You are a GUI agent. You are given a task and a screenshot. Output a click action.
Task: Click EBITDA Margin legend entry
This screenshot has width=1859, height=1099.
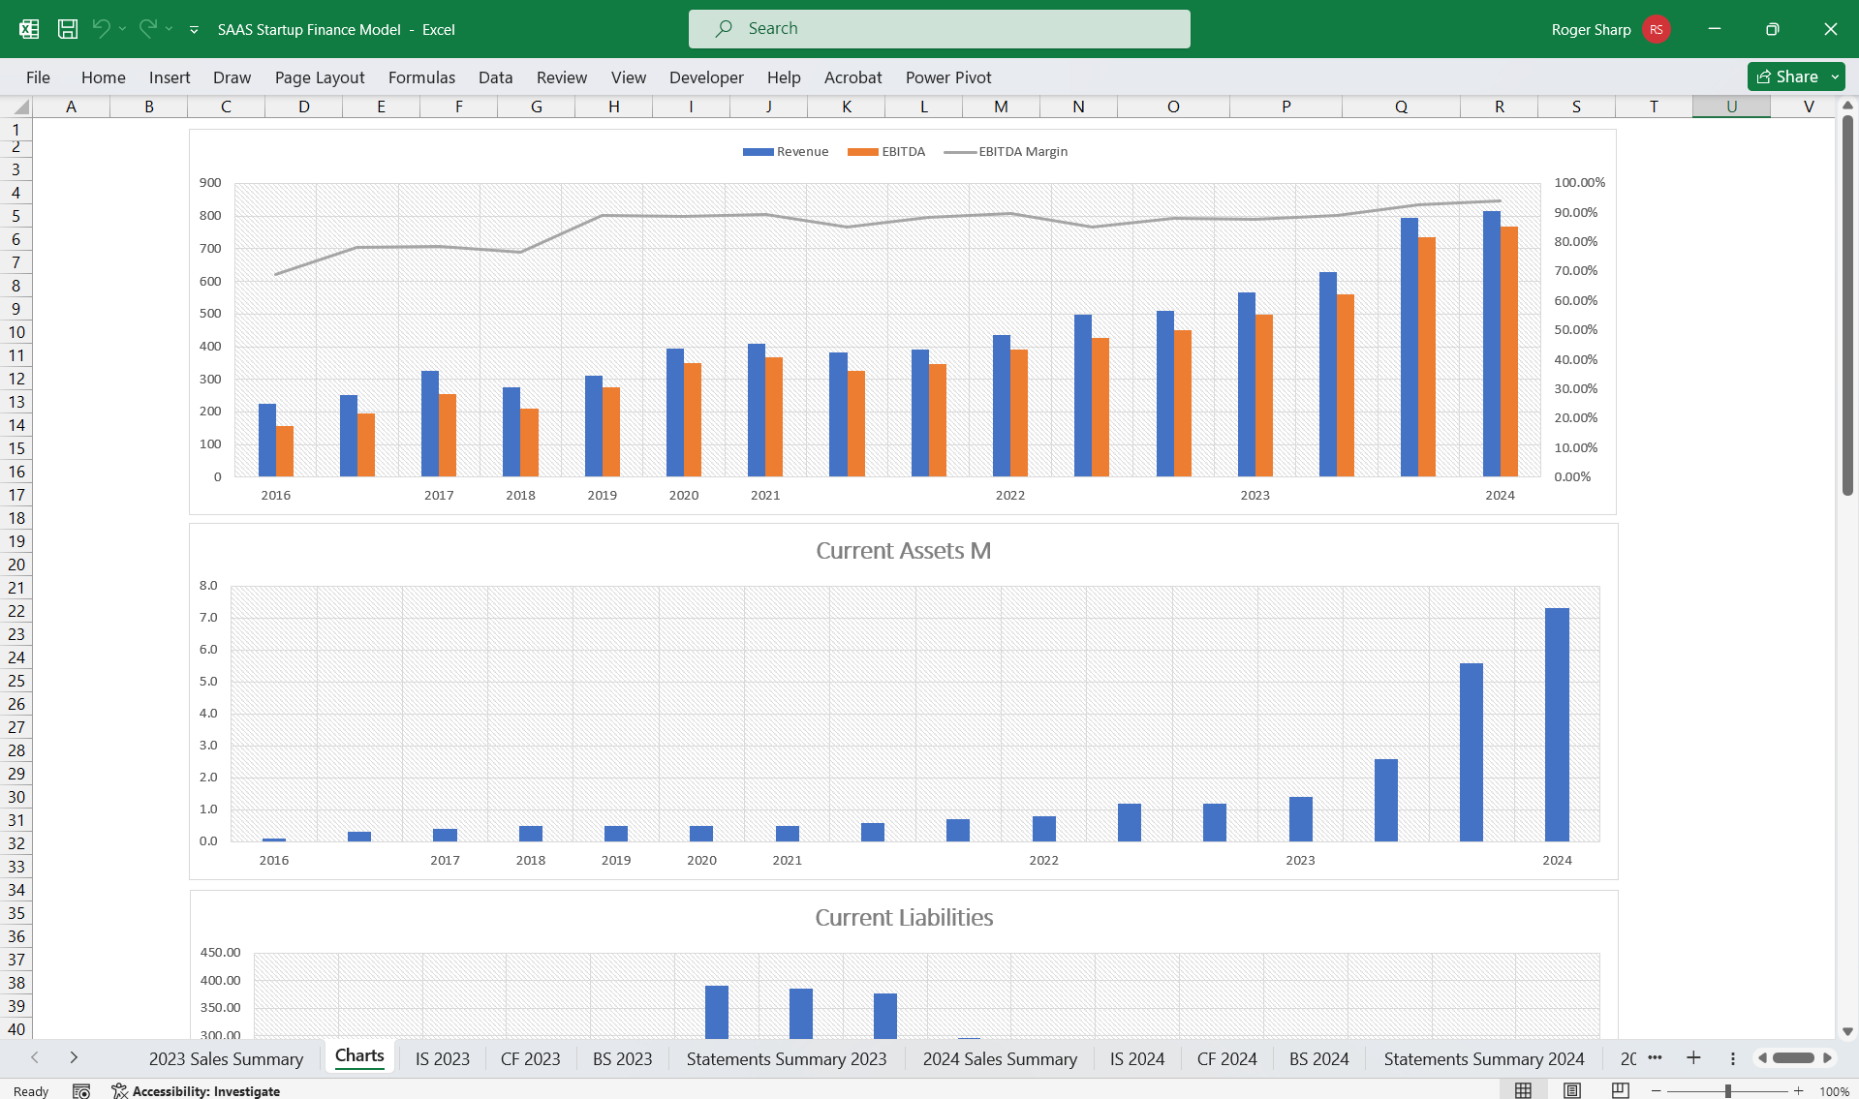(1006, 152)
